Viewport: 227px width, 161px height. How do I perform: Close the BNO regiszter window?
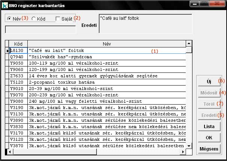tap(217, 4)
